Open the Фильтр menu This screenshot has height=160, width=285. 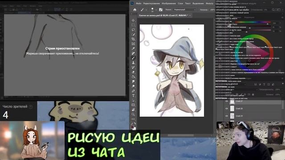209,4
